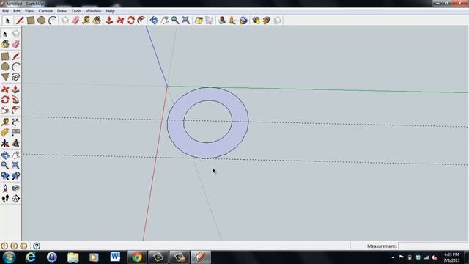This screenshot has height=264, width=469.
Task: Select Scale tool in left toolbar
Action: [x=5, y=110]
